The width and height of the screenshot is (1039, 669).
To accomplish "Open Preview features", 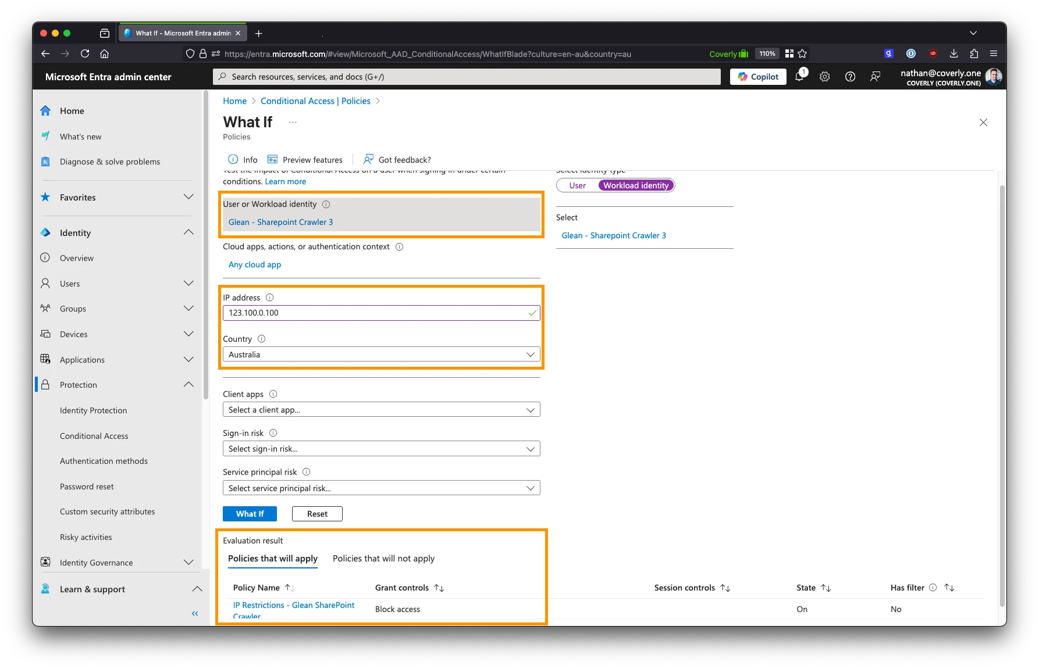I will click(305, 159).
